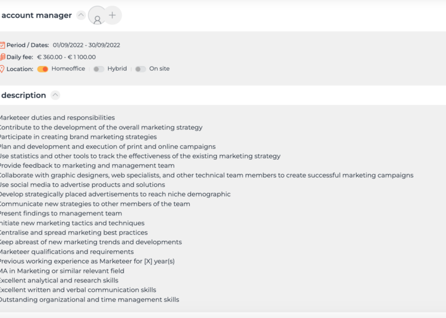Image resolution: width=446 pixels, height=318 pixels.
Task: Turn on the On site toggle
Action: (140, 69)
